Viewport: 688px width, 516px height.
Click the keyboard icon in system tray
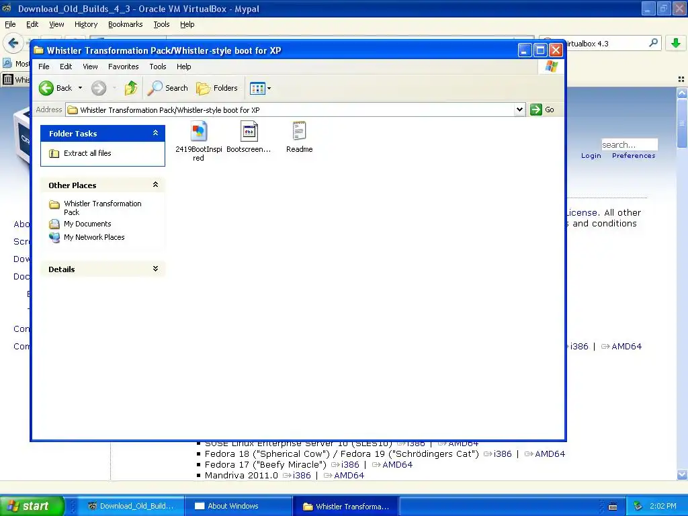(x=613, y=507)
